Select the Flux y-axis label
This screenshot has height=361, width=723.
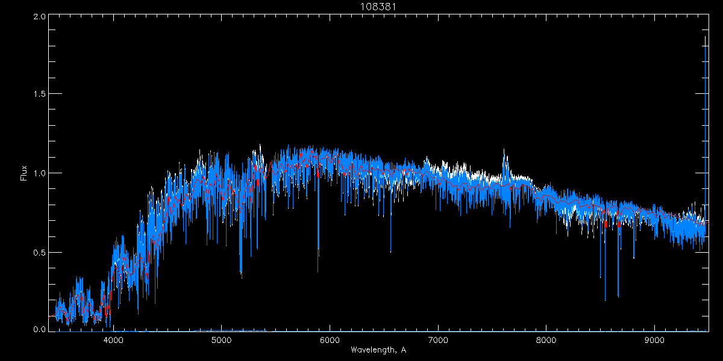coord(24,173)
